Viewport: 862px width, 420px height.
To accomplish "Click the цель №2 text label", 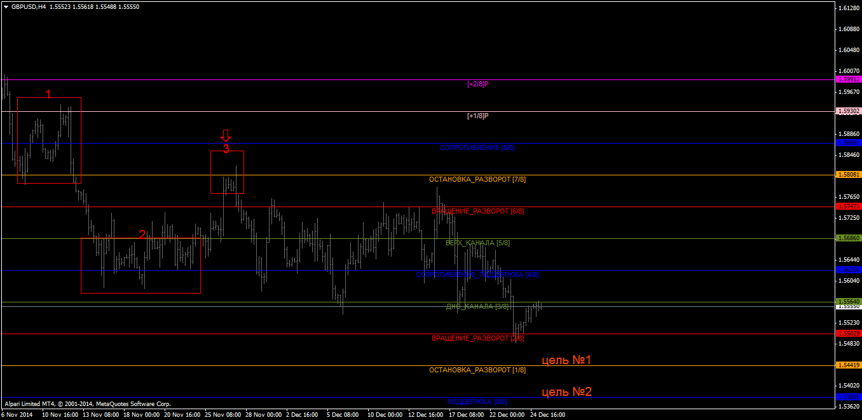I will click(566, 392).
